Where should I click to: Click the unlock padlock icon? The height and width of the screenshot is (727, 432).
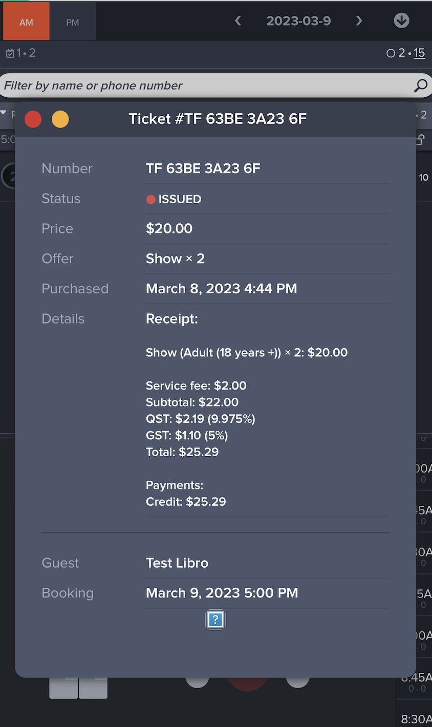click(x=420, y=139)
